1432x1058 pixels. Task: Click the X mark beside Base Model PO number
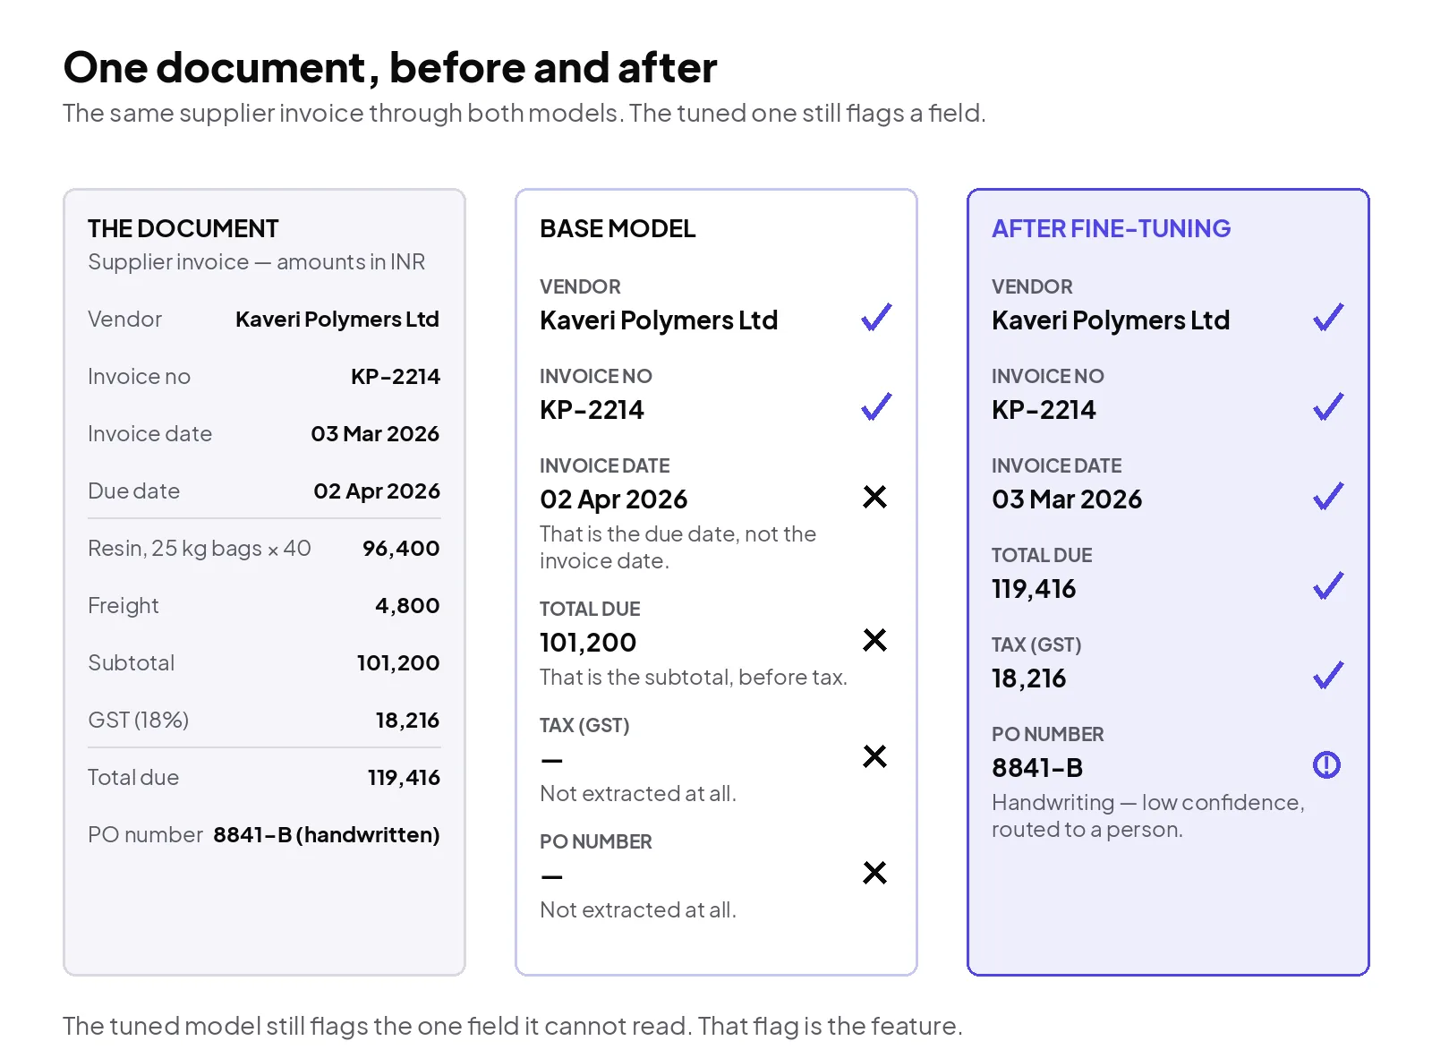click(x=874, y=873)
